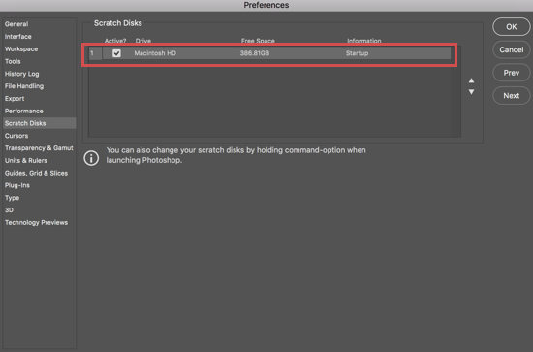This screenshot has width=533, height=352.
Task: Open the Interface preferences category
Action: [18, 37]
